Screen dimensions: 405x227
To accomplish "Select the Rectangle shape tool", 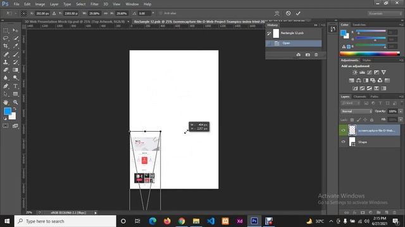I will click(x=15, y=94).
